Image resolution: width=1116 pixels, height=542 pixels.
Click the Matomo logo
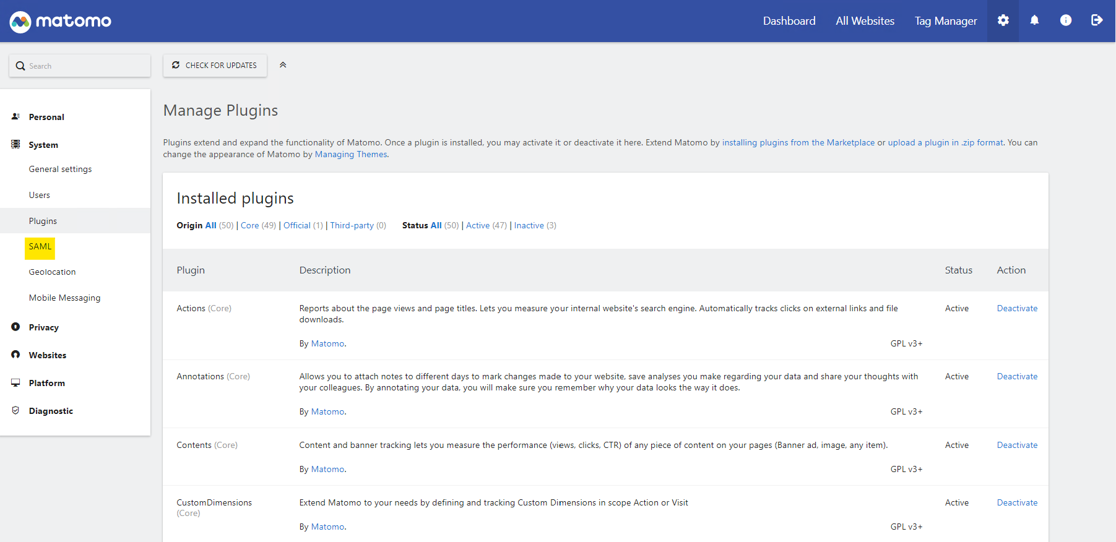60,22
